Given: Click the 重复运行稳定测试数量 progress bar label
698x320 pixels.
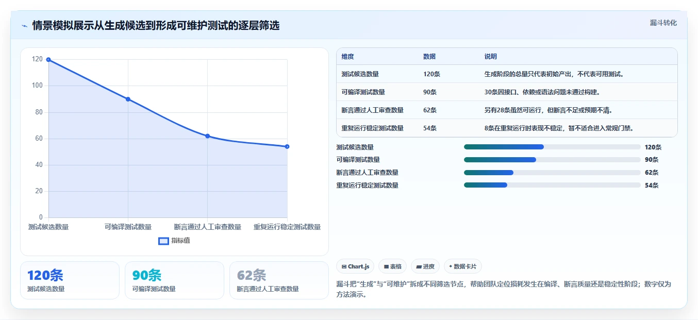Looking at the screenshot, I should (x=367, y=186).
